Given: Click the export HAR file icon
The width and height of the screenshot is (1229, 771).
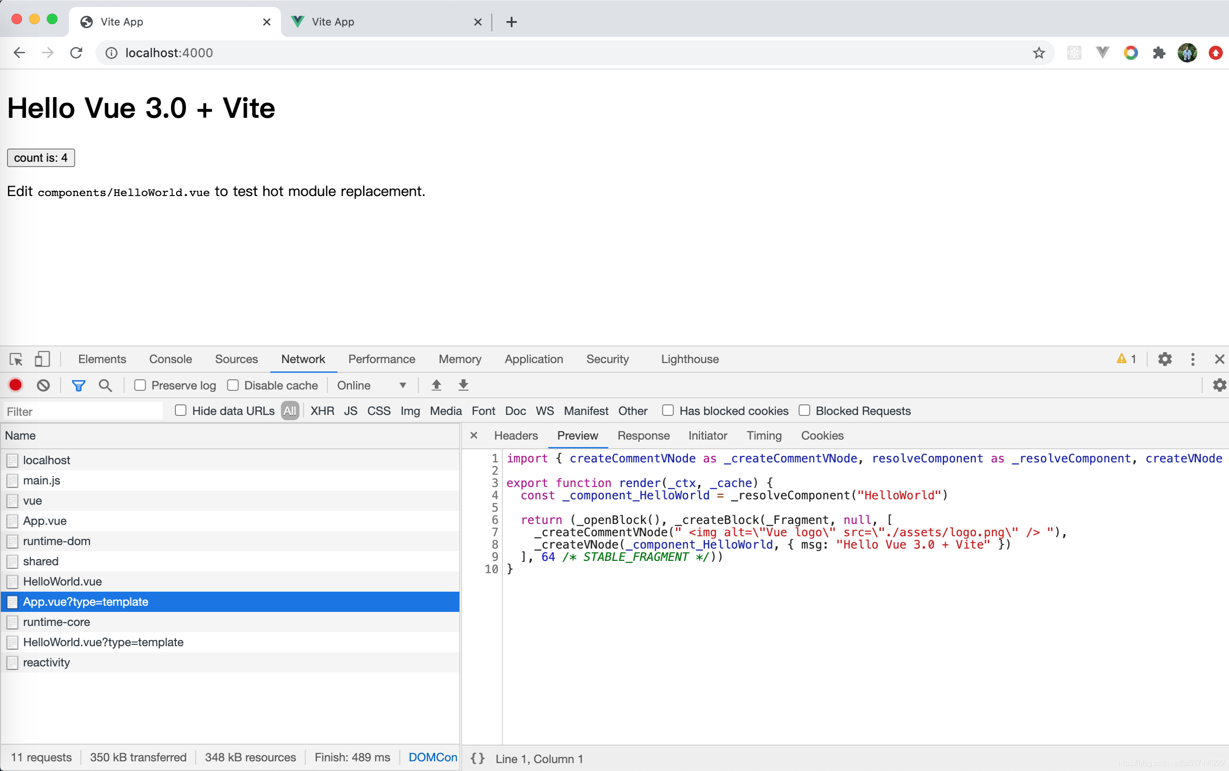Looking at the screenshot, I should click(x=463, y=385).
